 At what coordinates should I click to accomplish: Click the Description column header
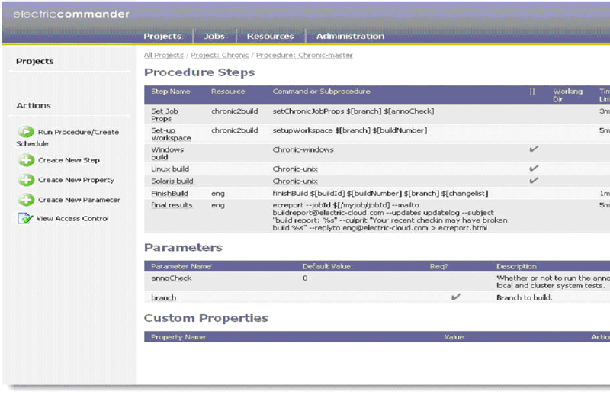click(x=516, y=266)
